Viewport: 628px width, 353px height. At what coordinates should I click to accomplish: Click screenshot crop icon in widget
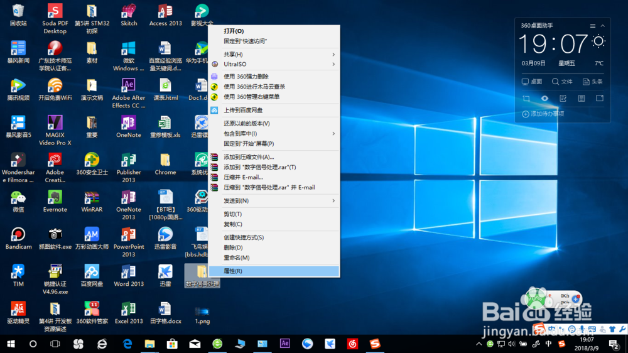(x=526, y=98)
